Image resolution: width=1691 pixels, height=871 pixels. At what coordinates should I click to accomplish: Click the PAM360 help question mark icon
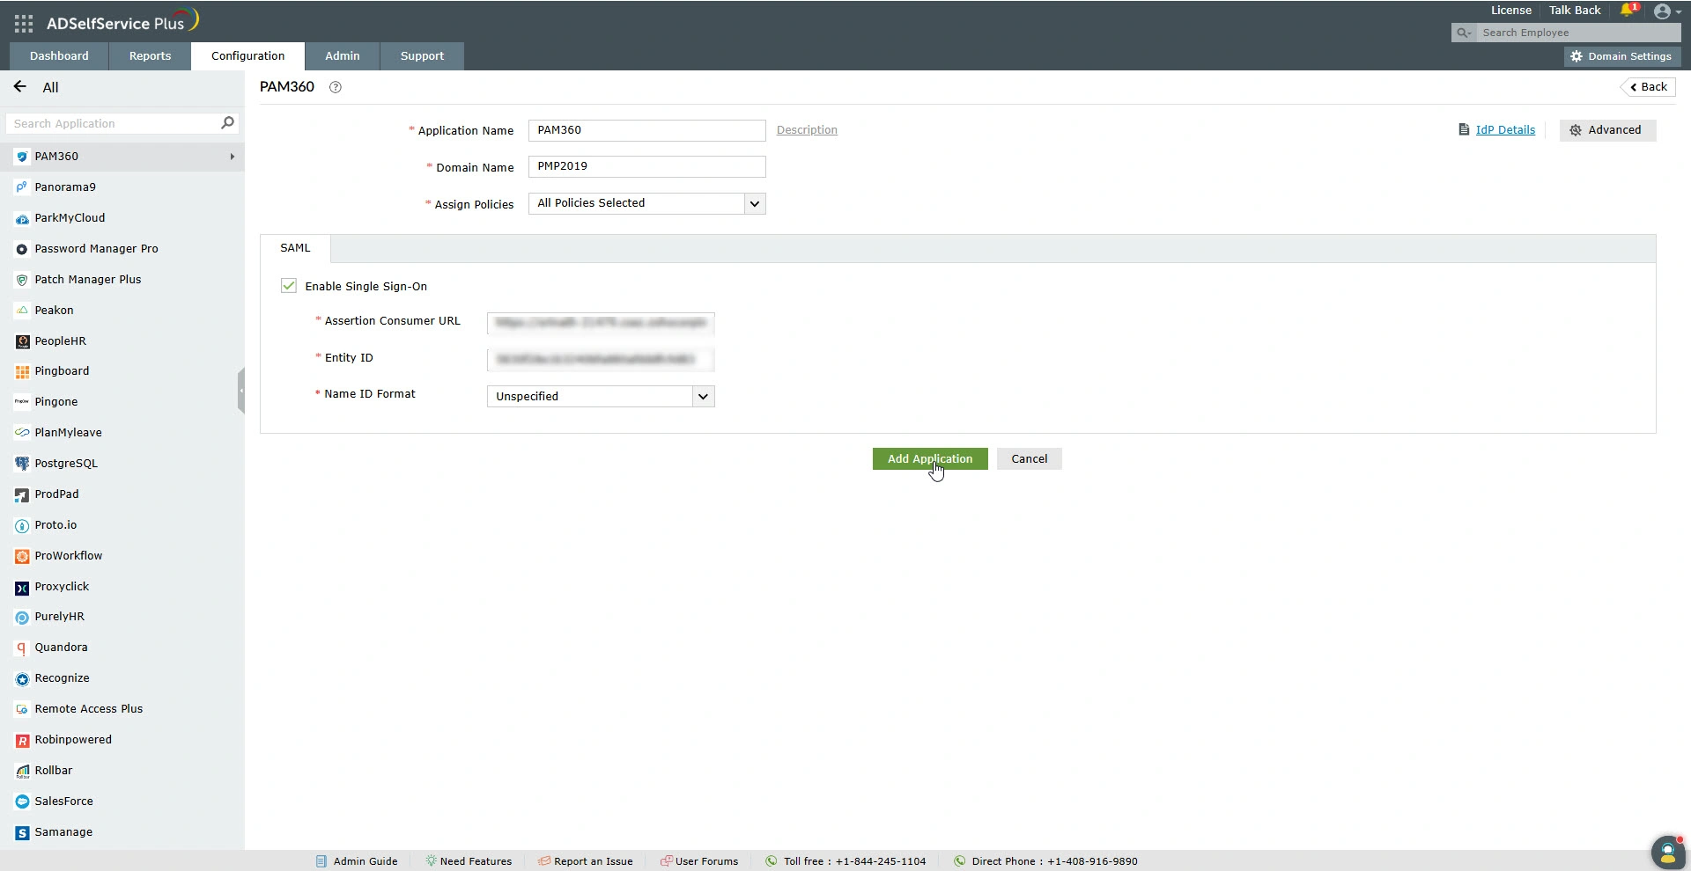[x=335, y=87]
